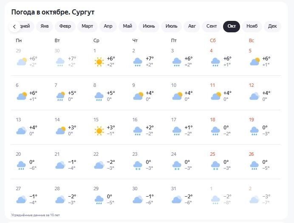Click the weather icon for October 14
The width and height of the screenshot is (294, 223).
pos(60,131)
